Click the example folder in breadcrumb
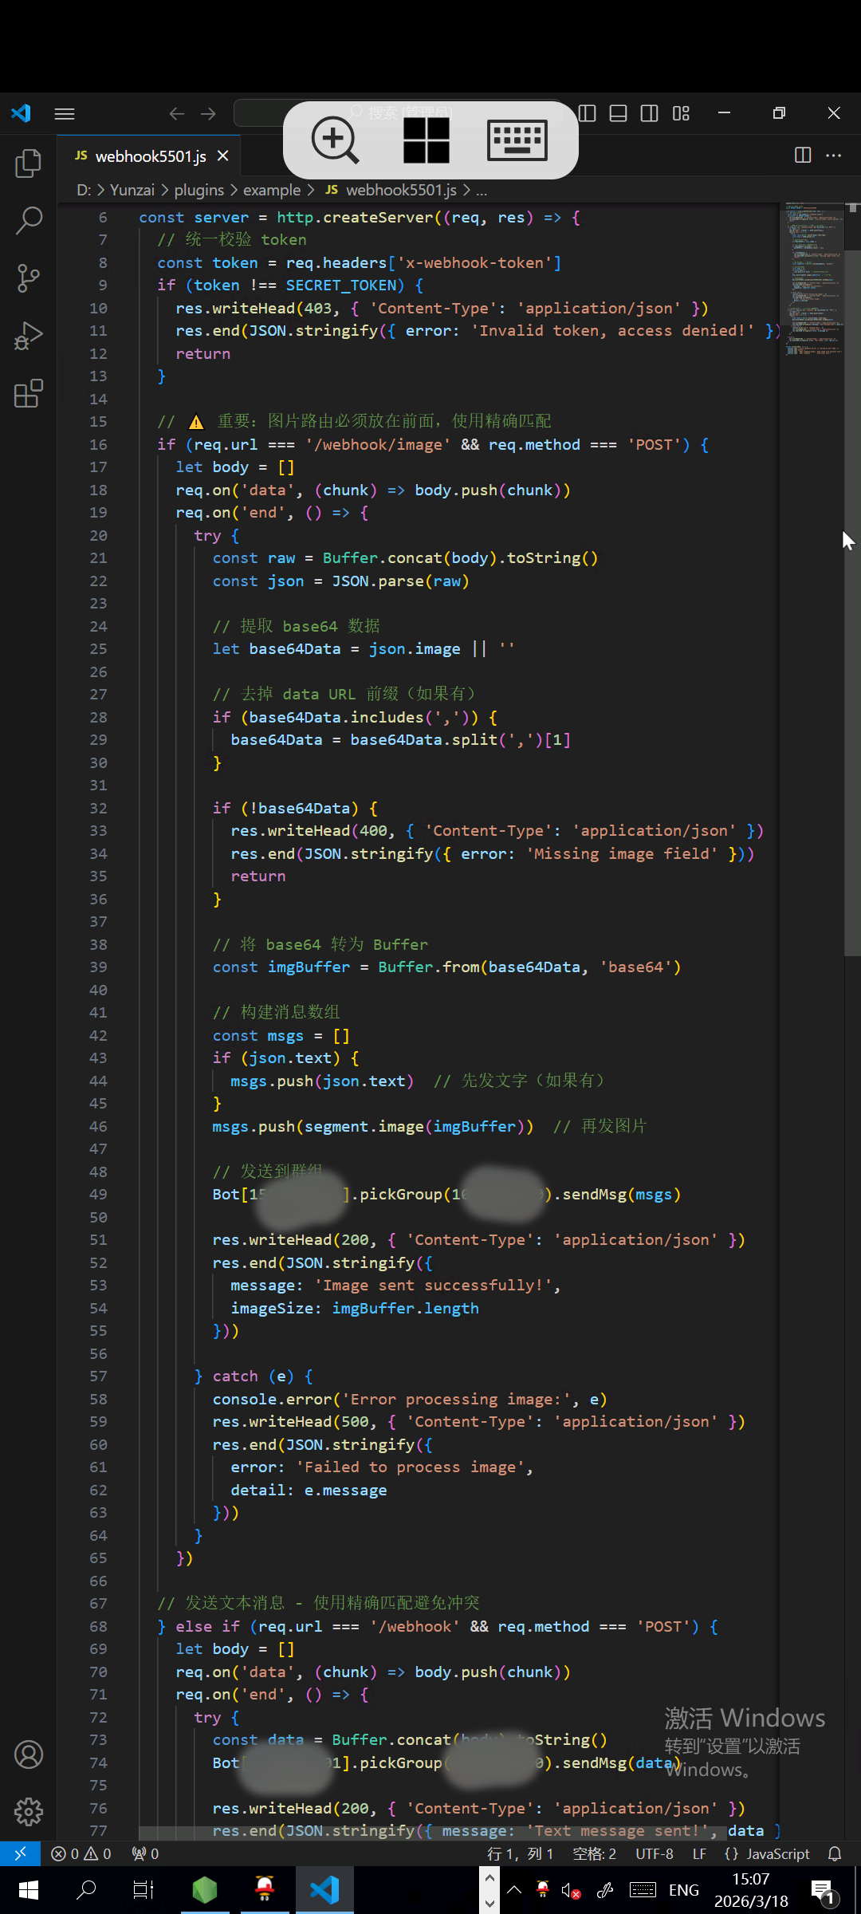Image resolution: width=861 pixels, height=1914 pixels. [x=271, y=190]
